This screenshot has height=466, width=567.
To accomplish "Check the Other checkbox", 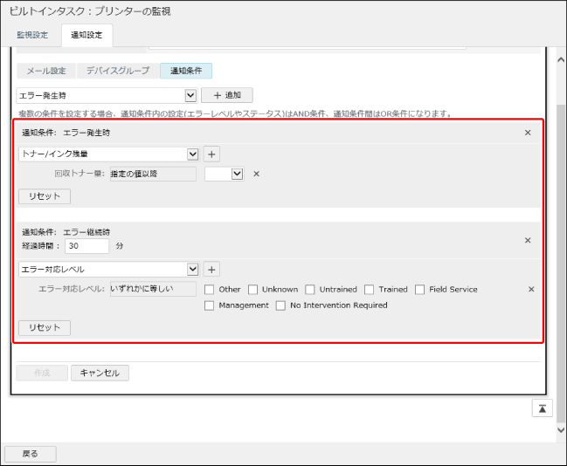I will 210,290.
